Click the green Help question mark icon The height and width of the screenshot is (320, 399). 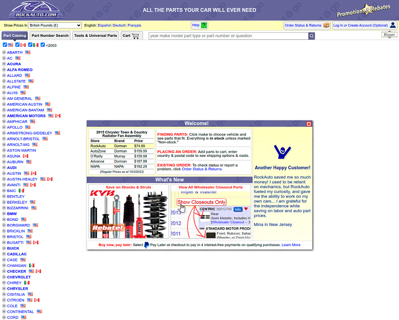[204, 25]
